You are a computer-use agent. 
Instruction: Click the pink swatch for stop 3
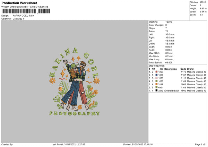coord(156,78)
